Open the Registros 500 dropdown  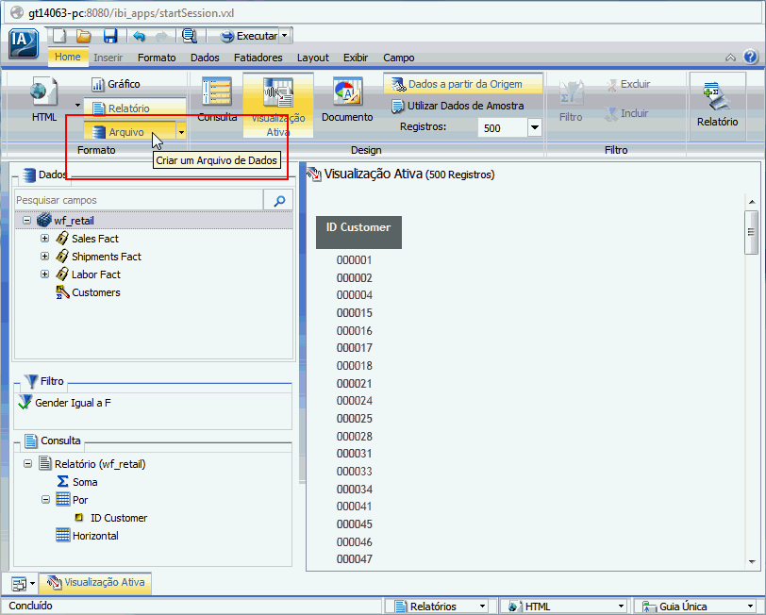(535, 128)
